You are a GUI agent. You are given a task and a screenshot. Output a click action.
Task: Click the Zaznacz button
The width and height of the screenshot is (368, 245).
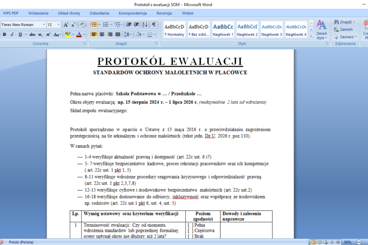(345, 37)
